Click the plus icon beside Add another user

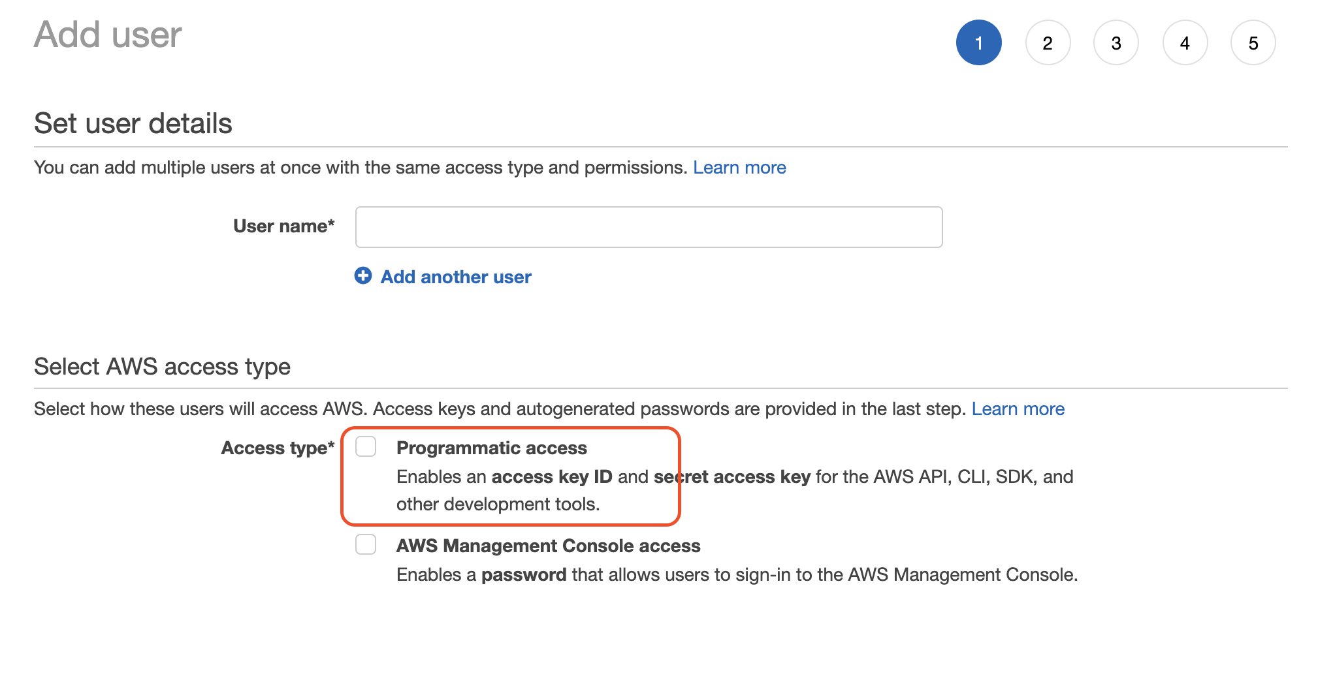click(x=362, y=276)
